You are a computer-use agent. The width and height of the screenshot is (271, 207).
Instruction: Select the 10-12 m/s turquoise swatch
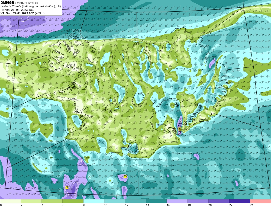[115, 201]
